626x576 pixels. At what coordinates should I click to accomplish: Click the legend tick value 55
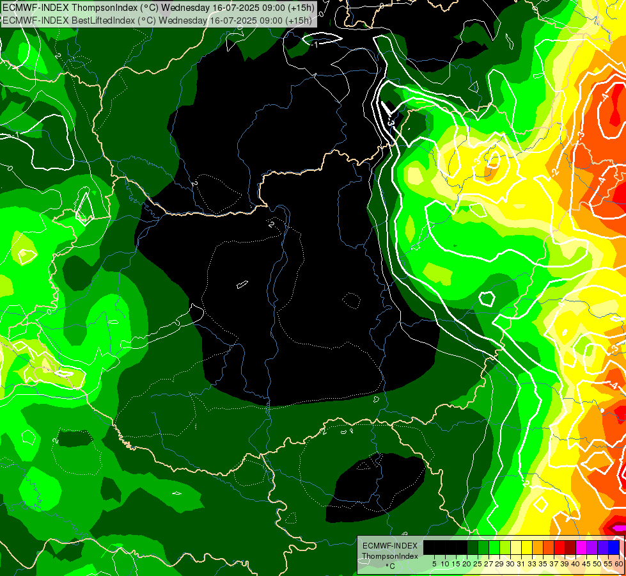point(609,564)
